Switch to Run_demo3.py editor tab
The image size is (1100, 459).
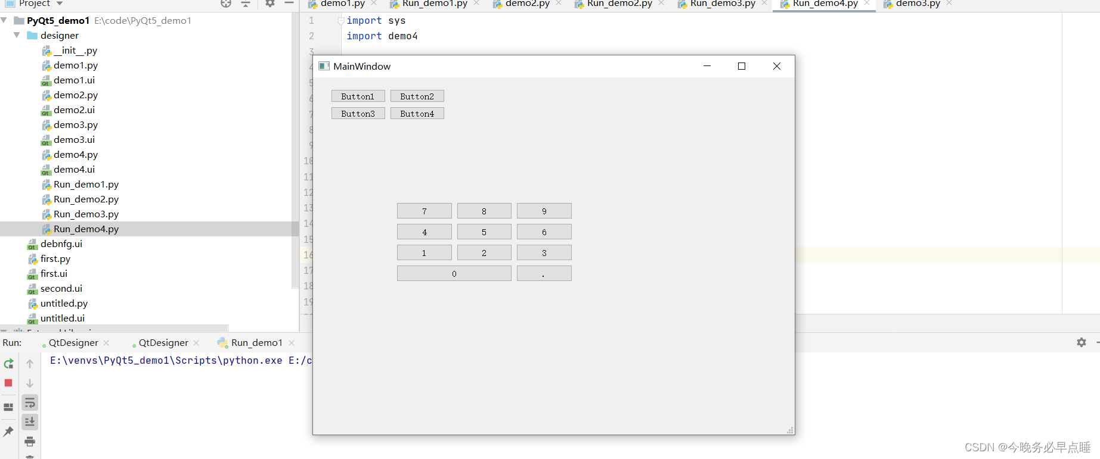(723, 4)
